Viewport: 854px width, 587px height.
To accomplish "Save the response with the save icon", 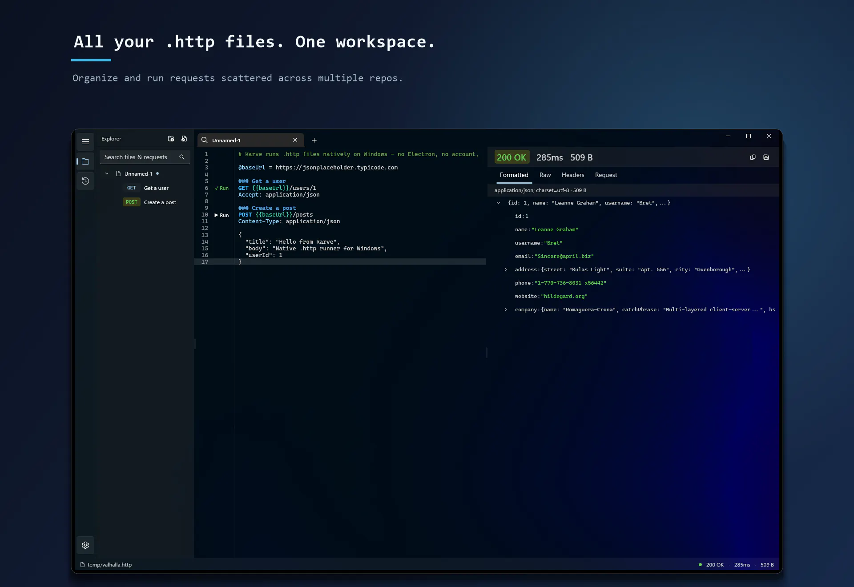I will point(766,157).
